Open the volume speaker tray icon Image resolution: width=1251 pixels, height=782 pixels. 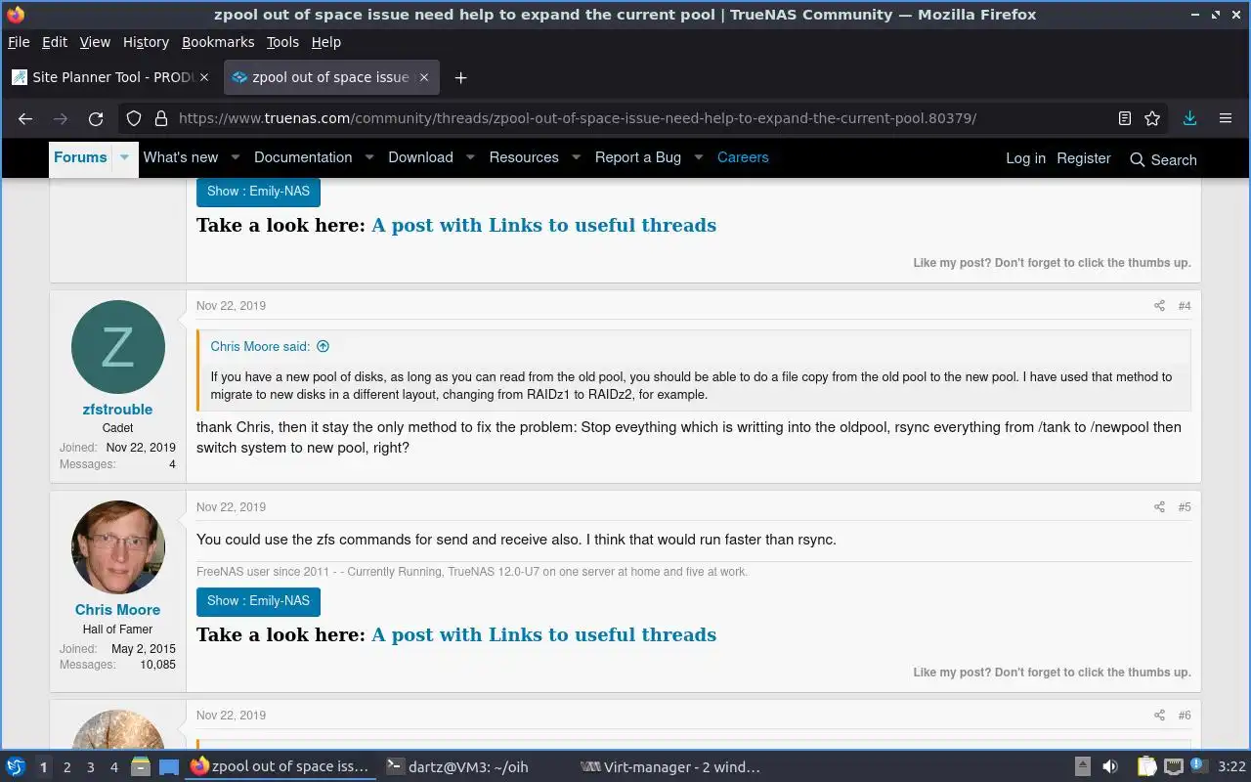point(1109,767)
